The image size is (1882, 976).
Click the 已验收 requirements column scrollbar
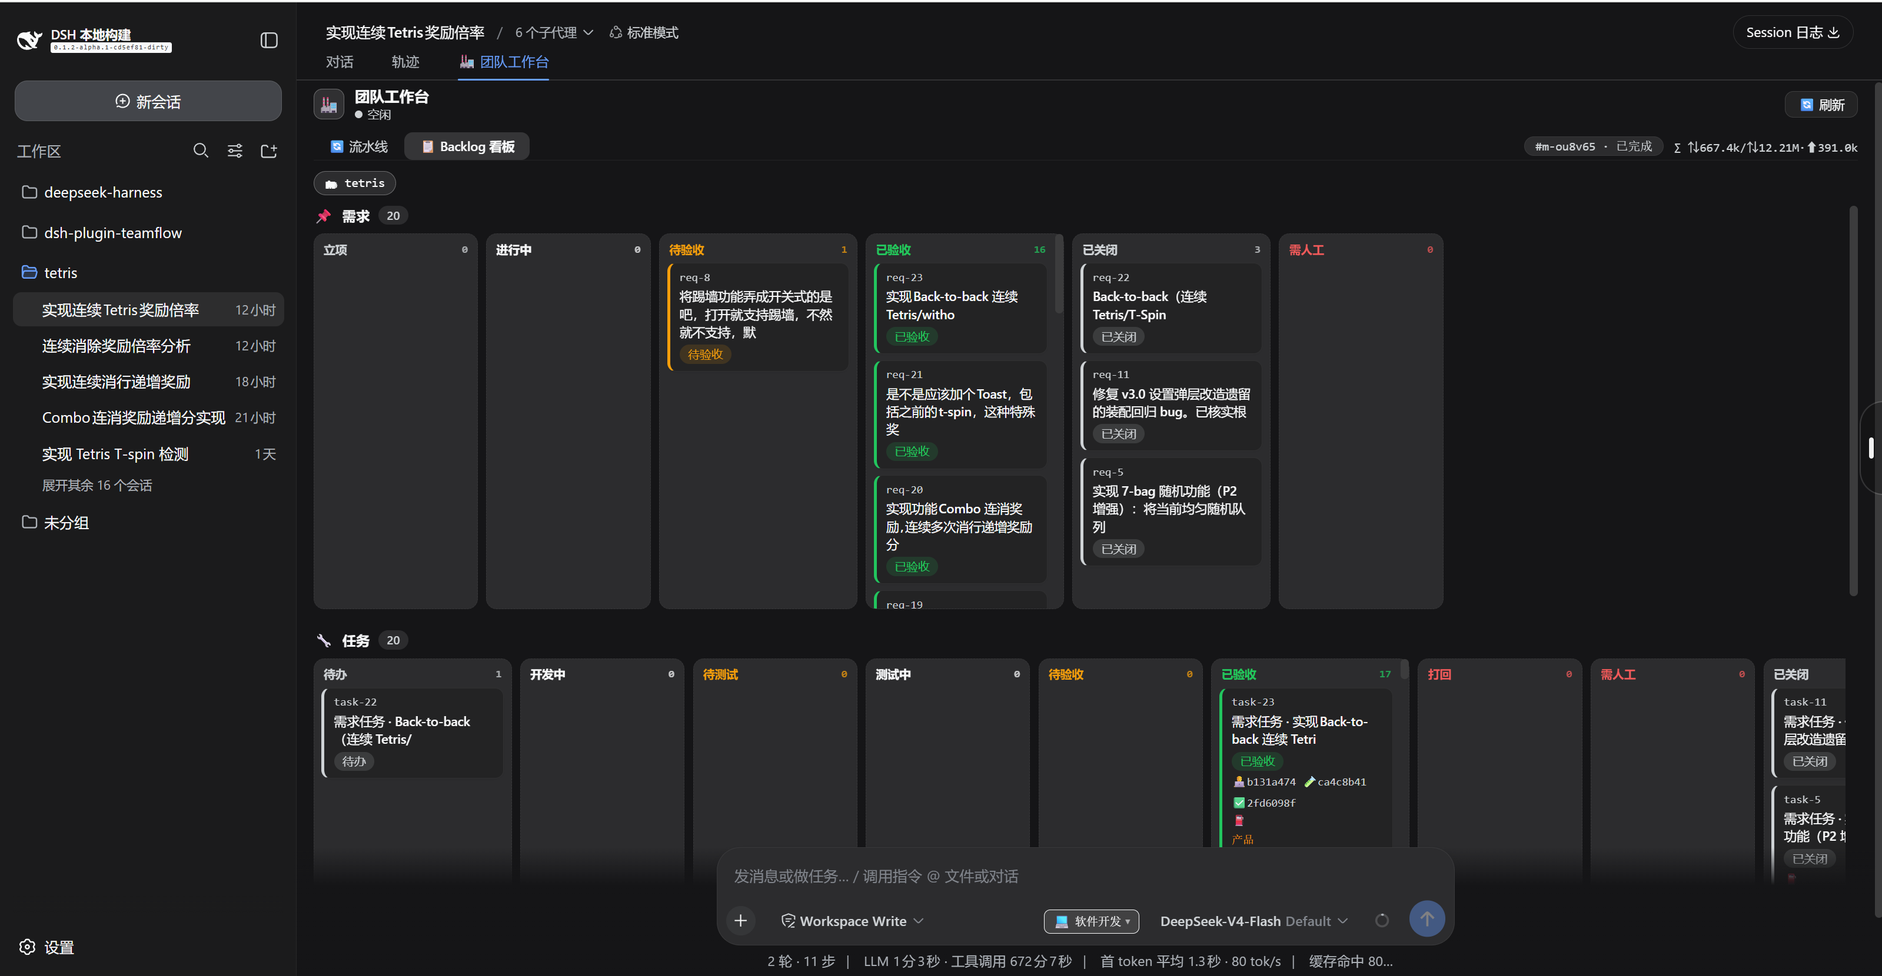[x=1059, y=275]
